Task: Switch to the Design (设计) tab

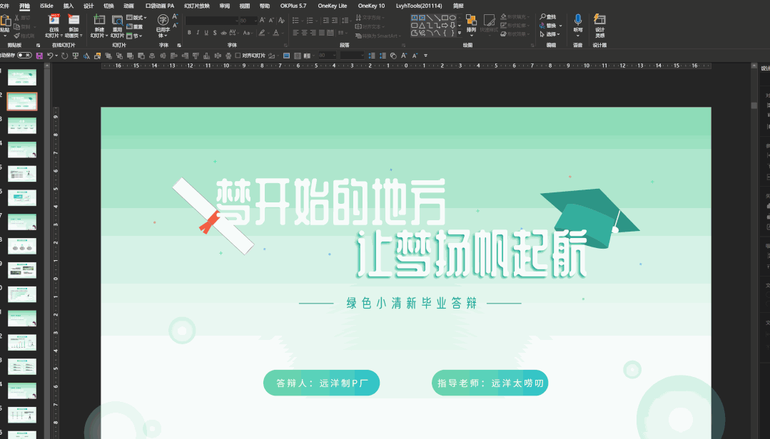Action: [x=88, y=6]
